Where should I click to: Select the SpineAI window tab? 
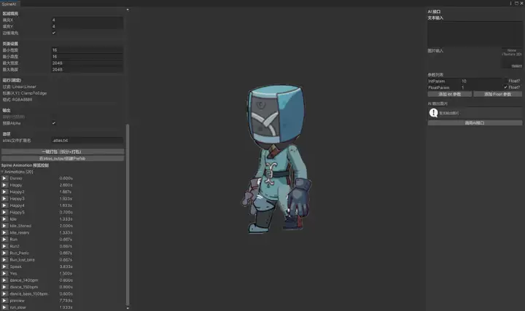click(9, 4)
